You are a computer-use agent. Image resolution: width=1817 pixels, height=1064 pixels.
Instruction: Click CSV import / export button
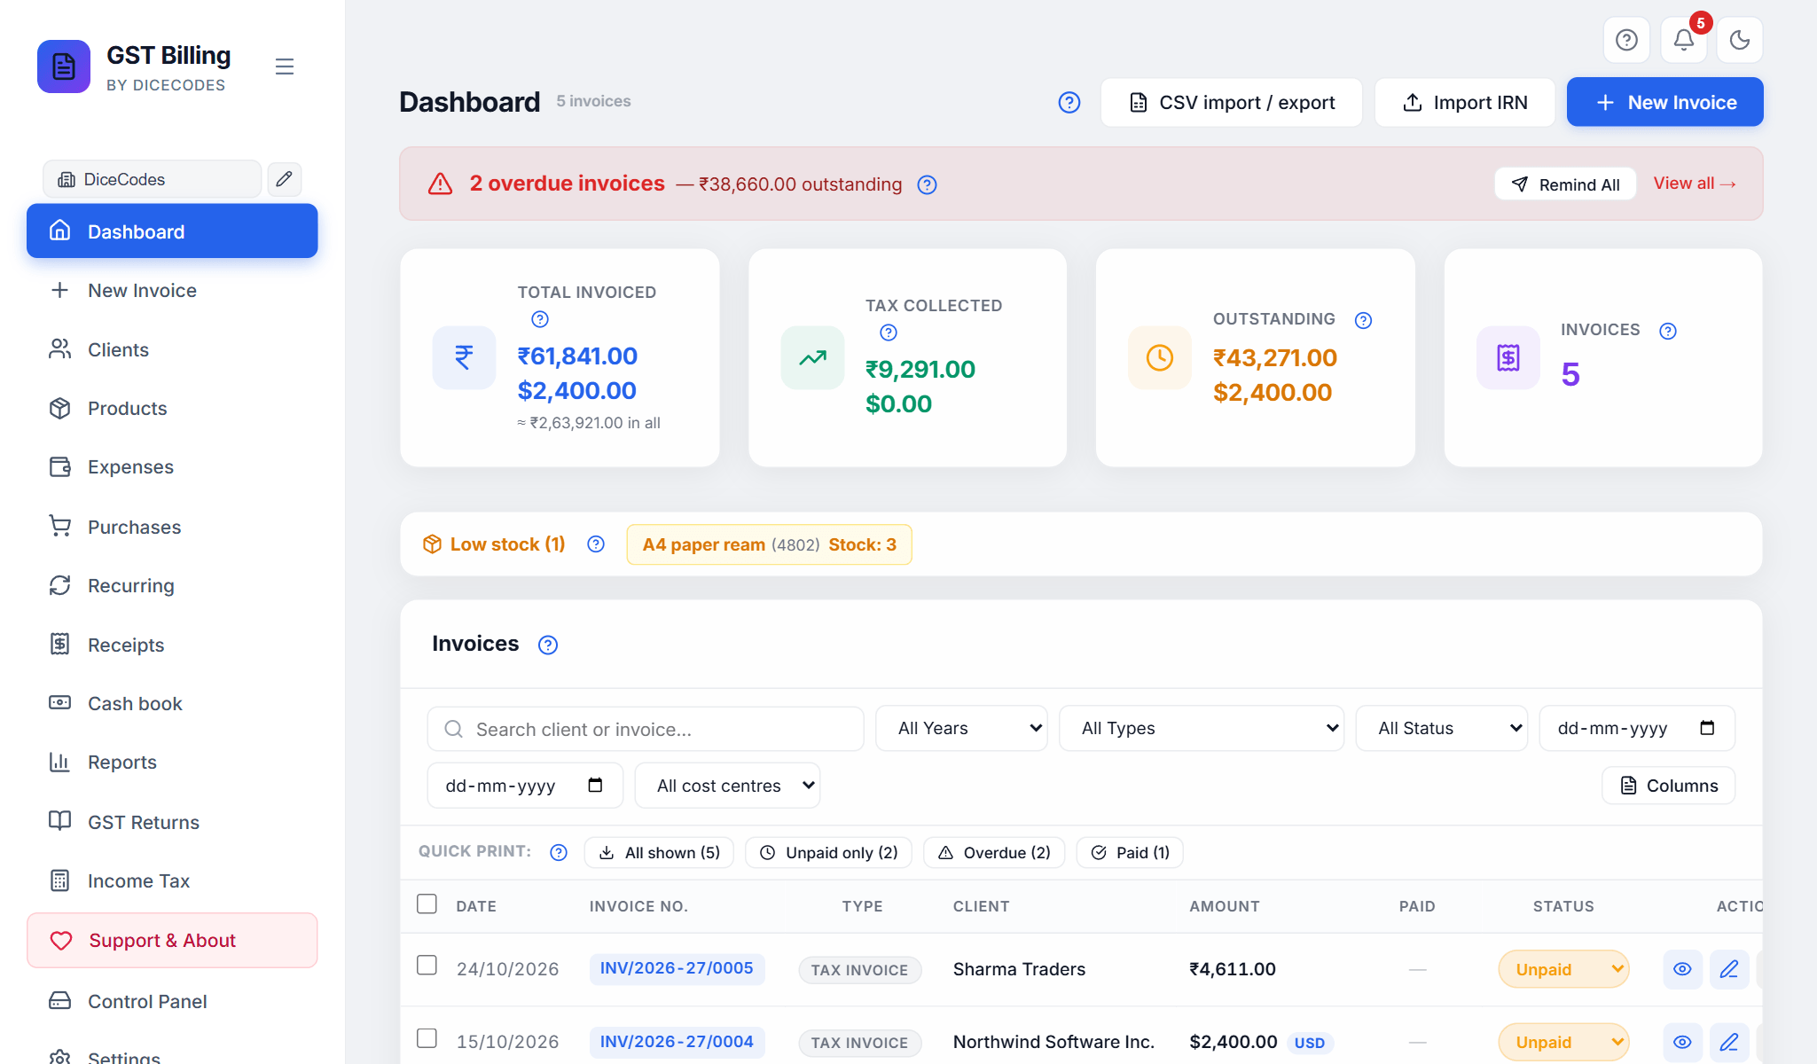(1231, 102)
